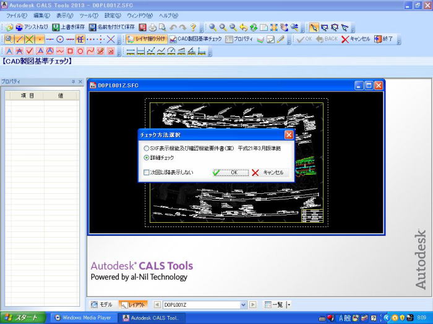Click the yellow question mark help icon
The width and height of the screenshot is (433, 324).
193,27
